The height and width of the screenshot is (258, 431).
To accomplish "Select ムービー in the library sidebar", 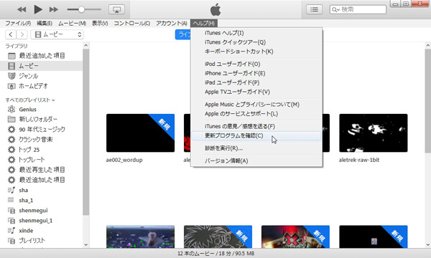I will click(41, 66).
